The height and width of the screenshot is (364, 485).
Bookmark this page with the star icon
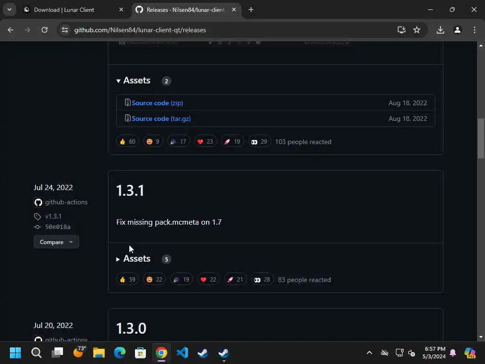[417, 30]
